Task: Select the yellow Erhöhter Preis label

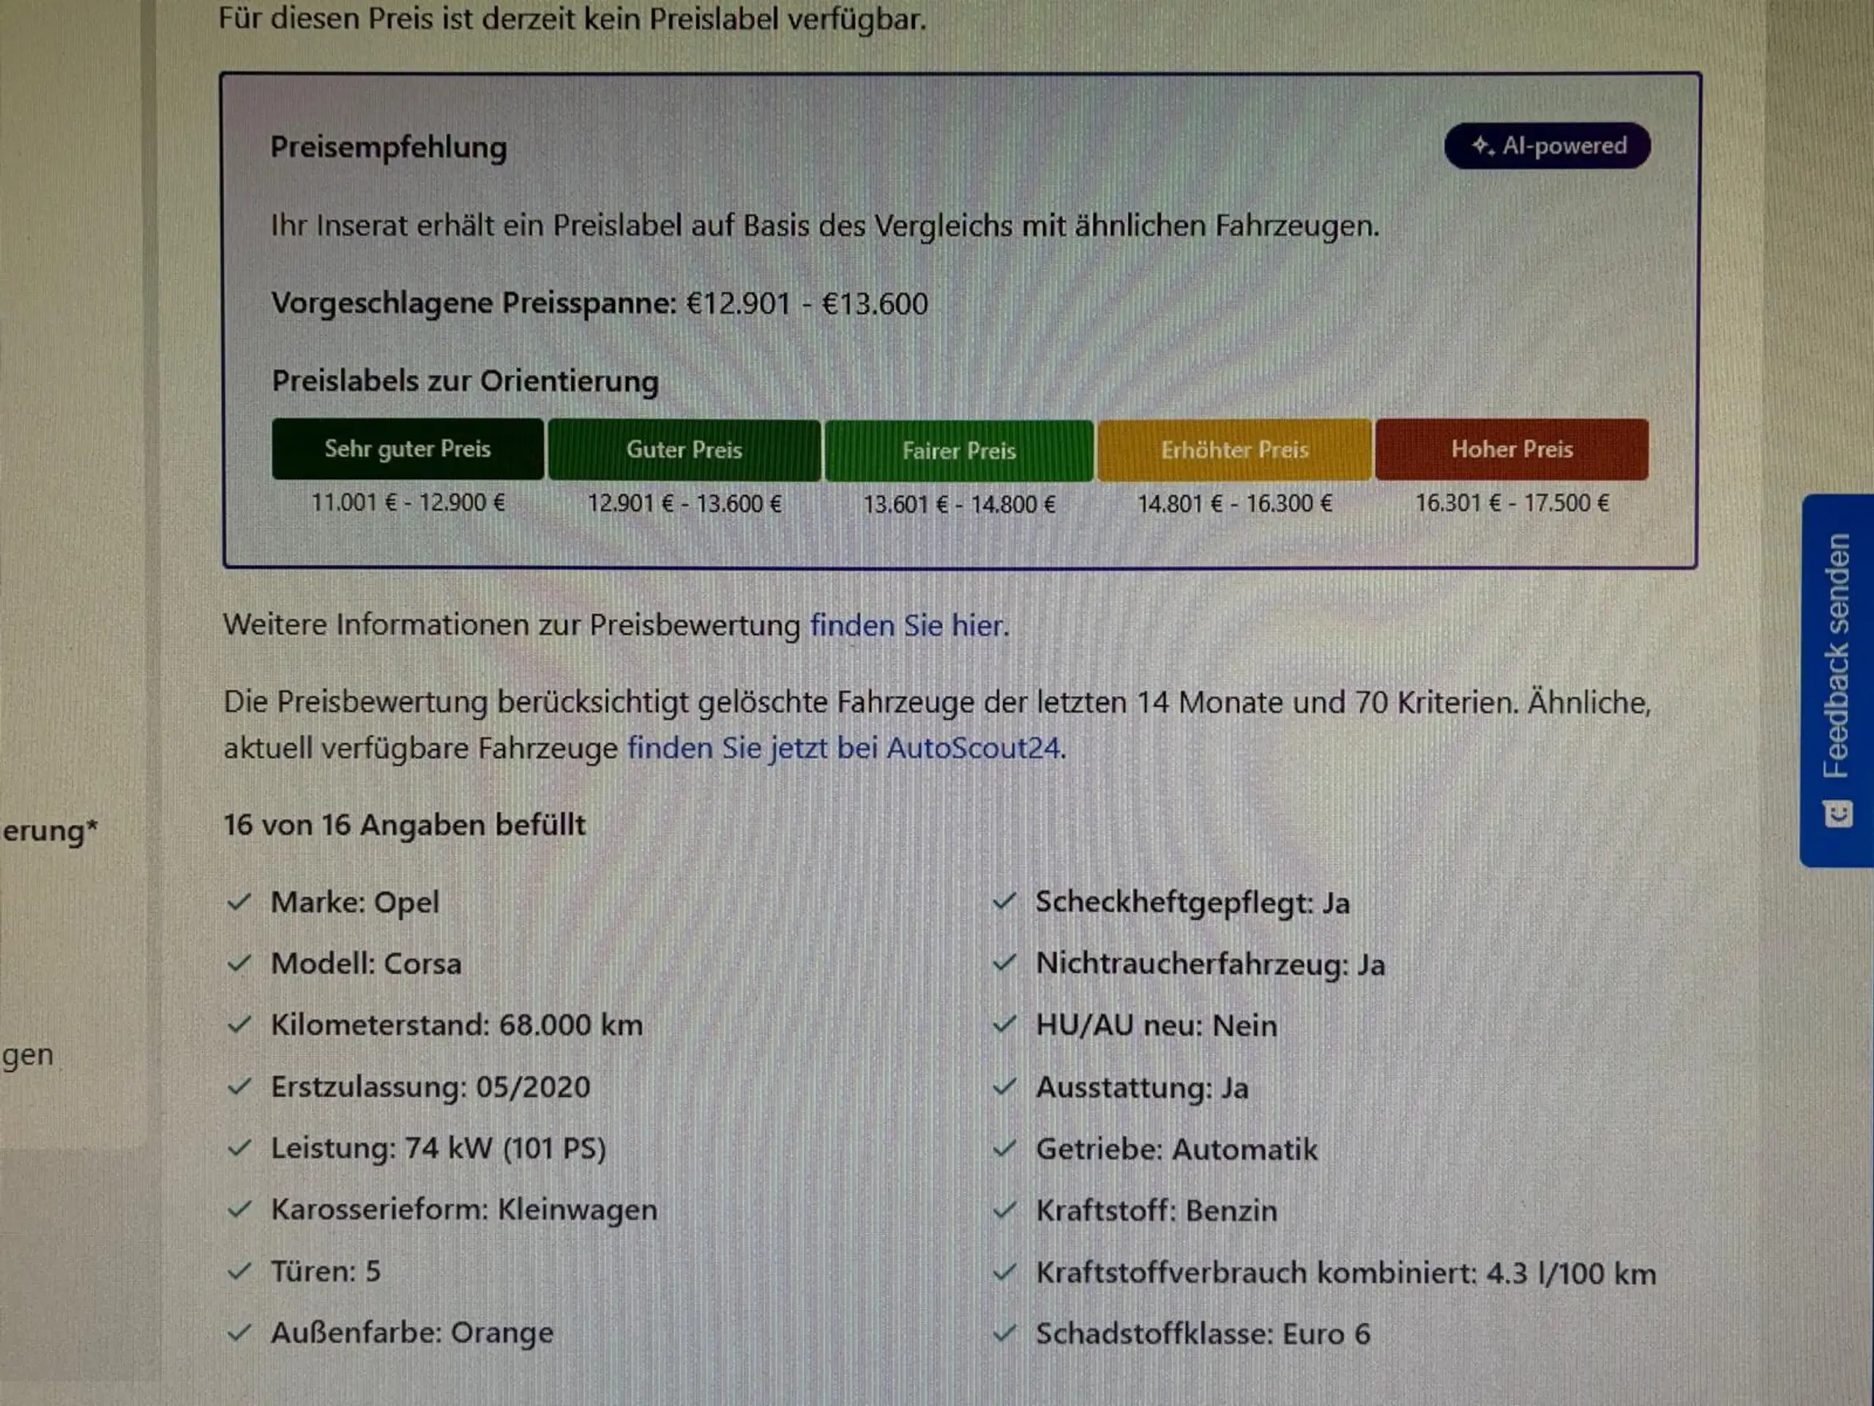Action: click(x=1234, y=450)
